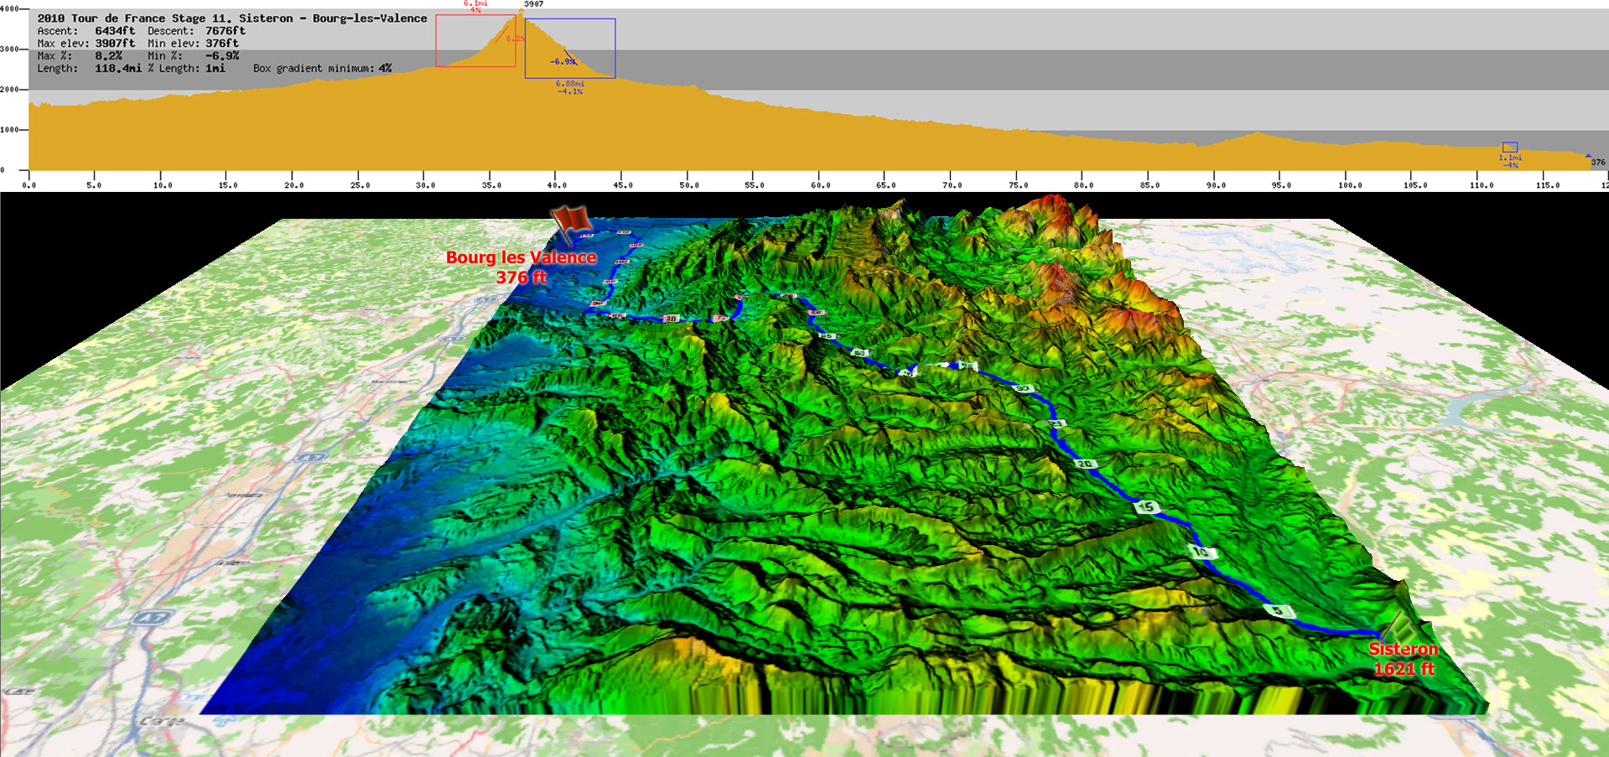Select the red climb box on the profile

coord(475,40)
